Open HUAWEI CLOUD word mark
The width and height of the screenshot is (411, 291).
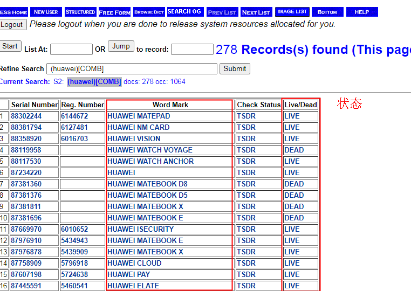(134, 263)
